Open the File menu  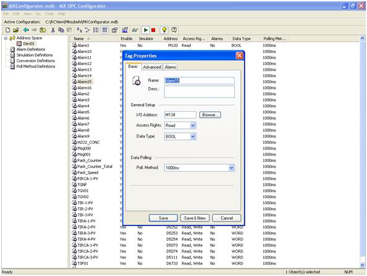coord(6,14)
